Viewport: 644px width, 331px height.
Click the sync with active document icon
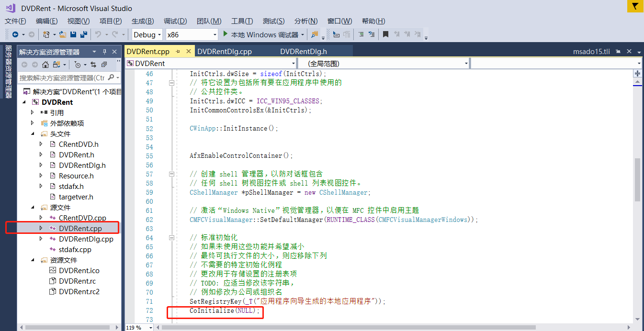click(93, 65)
